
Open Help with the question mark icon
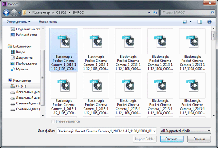pyautogui.click(x=210, y=22)
